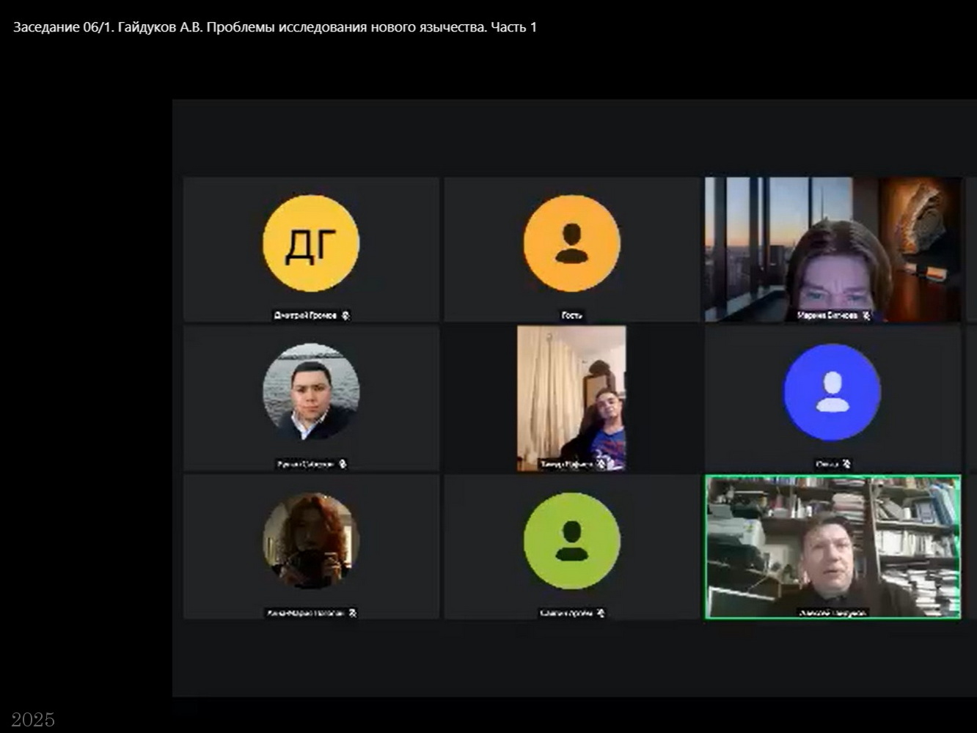977x733 pixels.
Task: Click the name label under the blue avatar
Action: [827, 464]
